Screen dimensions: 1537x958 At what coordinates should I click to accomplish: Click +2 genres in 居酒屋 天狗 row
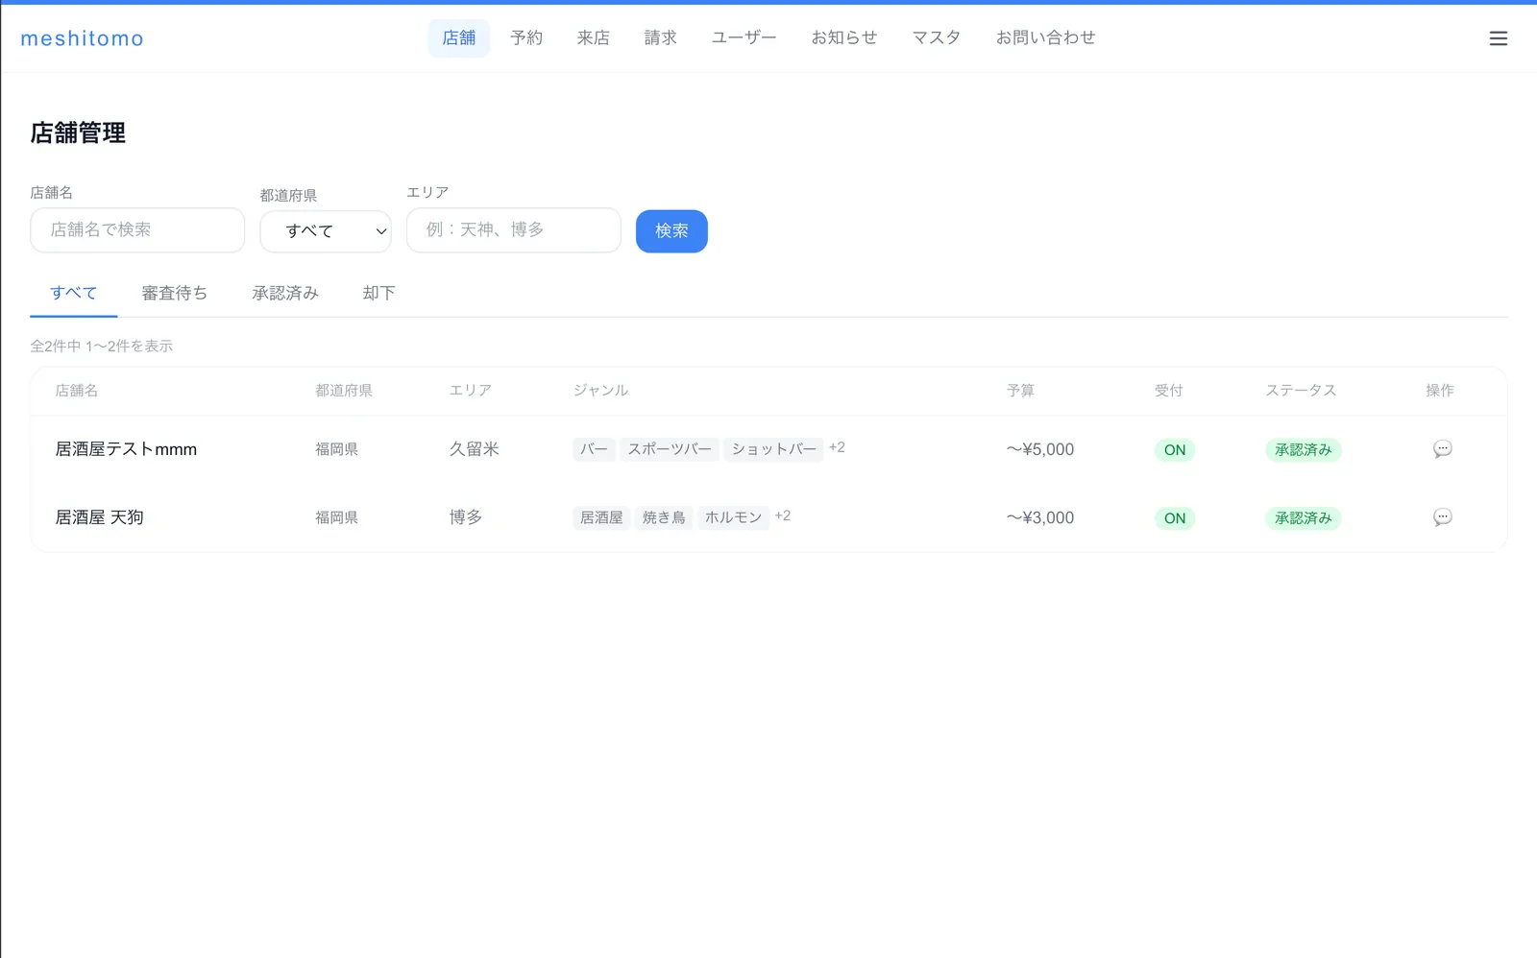pyautogui.click(x=783, y=515)
